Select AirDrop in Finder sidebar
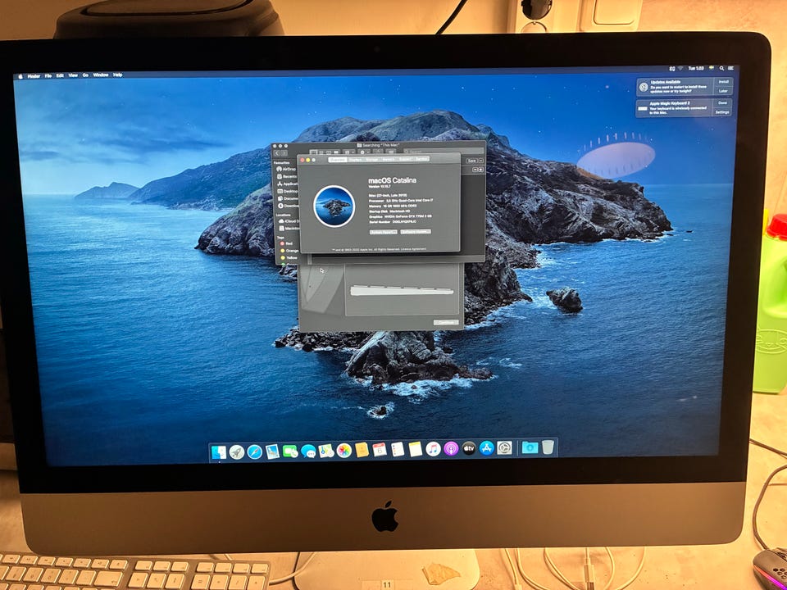Image resolution: width=787 pixels, height=590 pixels. [x=286, y=169]
